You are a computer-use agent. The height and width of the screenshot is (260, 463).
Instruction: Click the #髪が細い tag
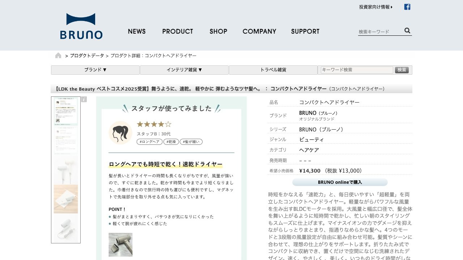pyautogui.click(x=191, y=142)
